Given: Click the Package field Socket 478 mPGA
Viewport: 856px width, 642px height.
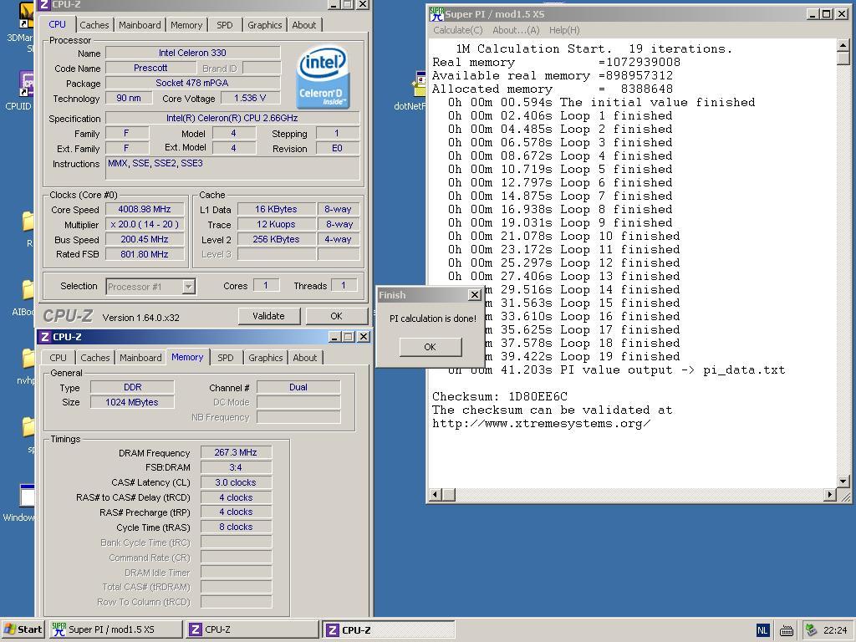Looking at the screenshot, I should (193, 83).
